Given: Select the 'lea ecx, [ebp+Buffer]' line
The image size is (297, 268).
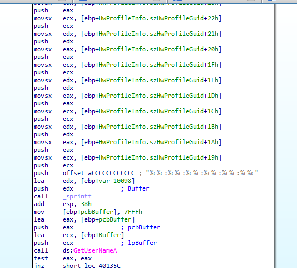Looking at the screenshot, I should 79,235.
